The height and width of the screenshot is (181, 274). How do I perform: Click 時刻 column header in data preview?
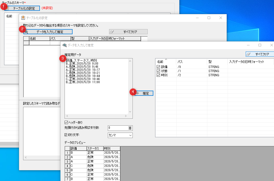(112, 149)
